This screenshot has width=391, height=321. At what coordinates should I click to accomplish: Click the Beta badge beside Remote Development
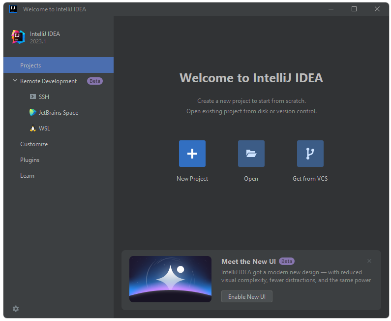95,81
